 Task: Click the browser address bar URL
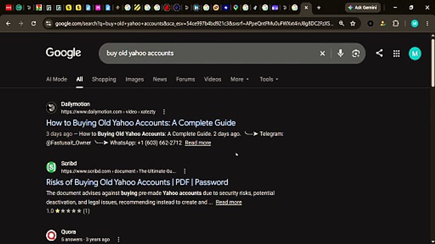pos(194,23)
